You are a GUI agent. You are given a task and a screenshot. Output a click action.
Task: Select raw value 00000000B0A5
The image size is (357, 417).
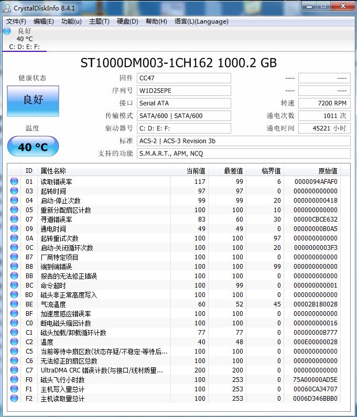coord(316,229)
